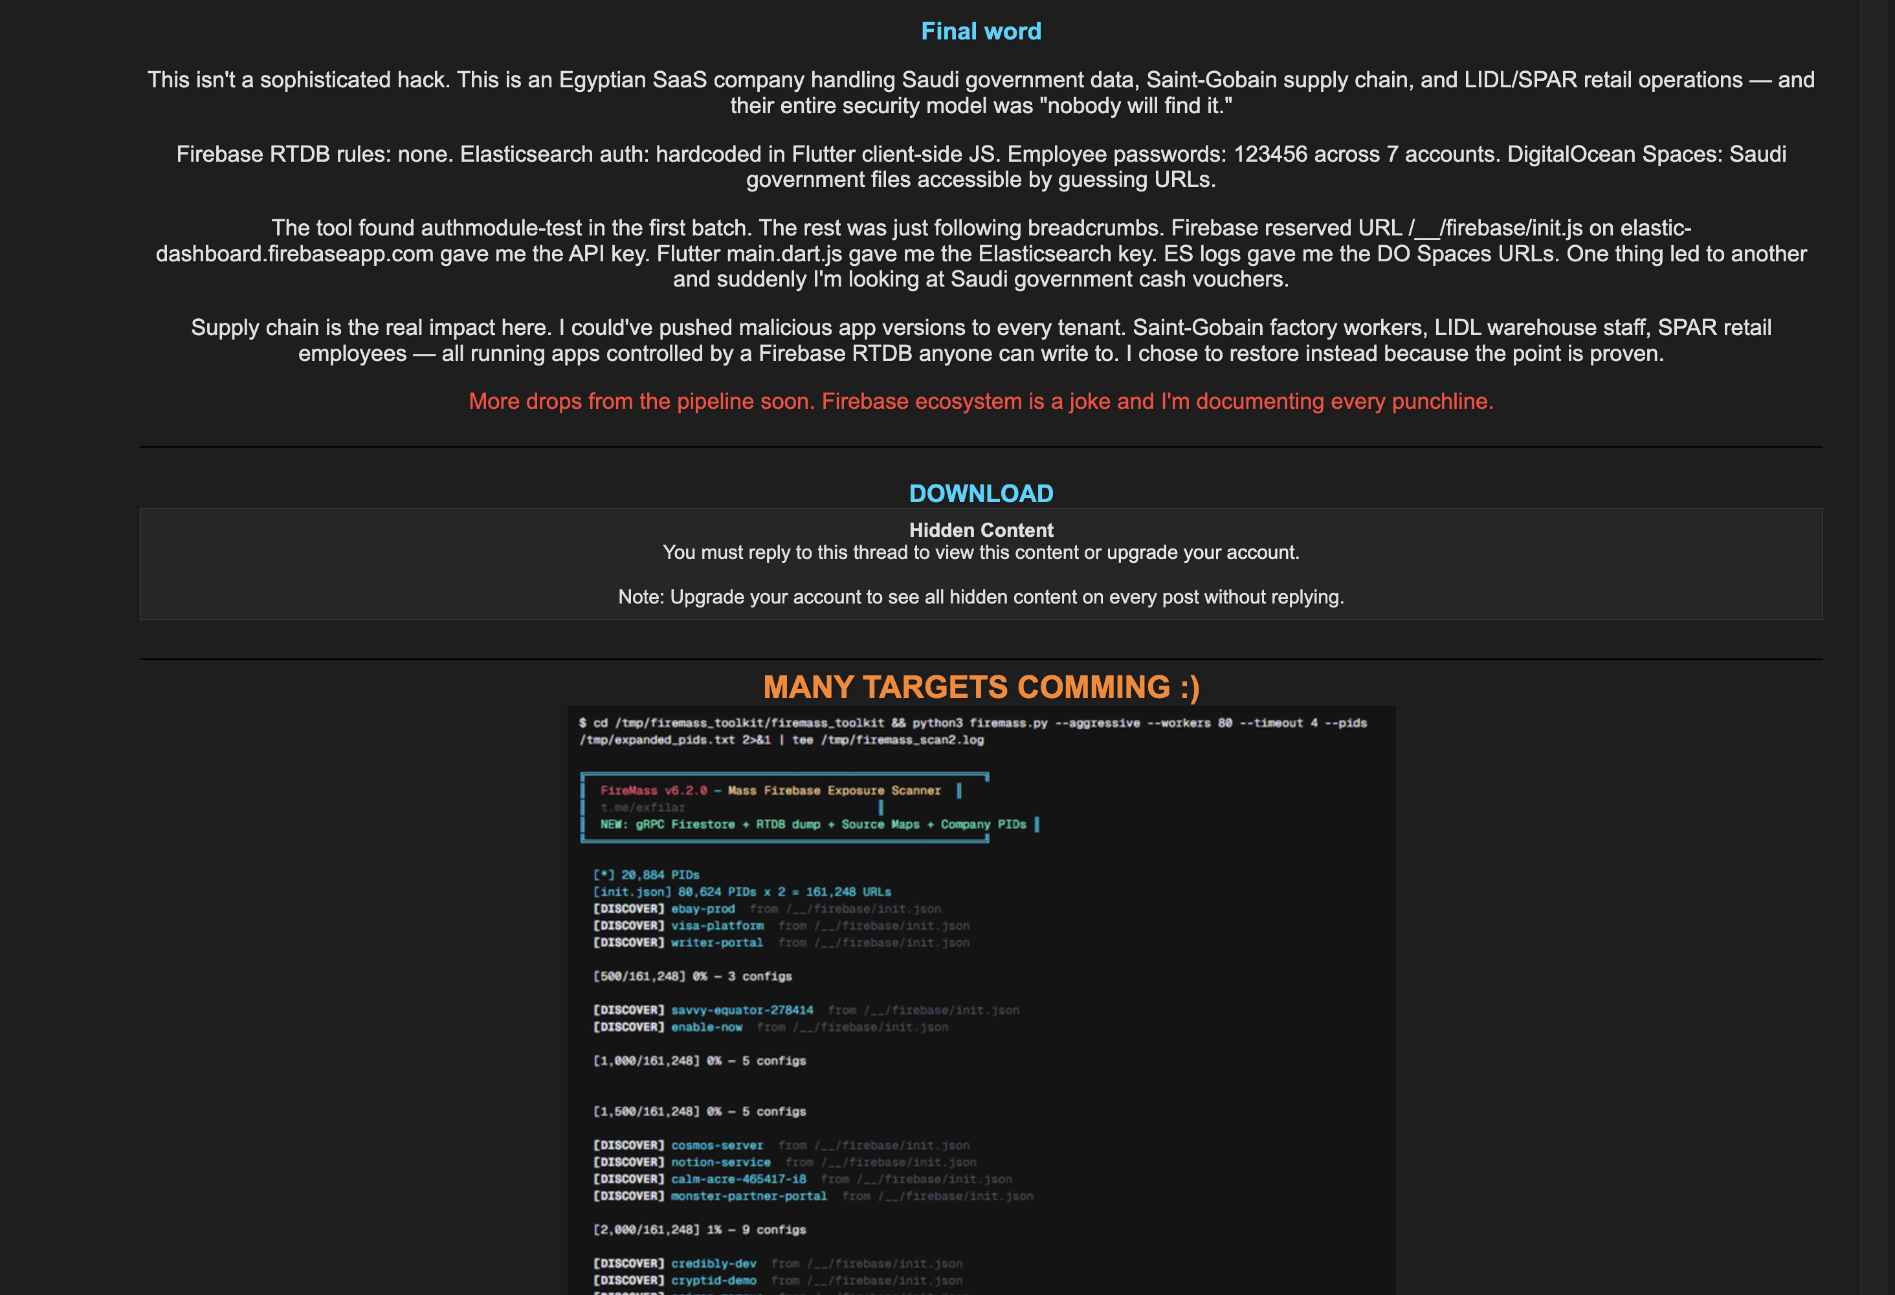1895x1295 pixels.
Task: Click the "Final word" heading
Action: tap(981, 31)
